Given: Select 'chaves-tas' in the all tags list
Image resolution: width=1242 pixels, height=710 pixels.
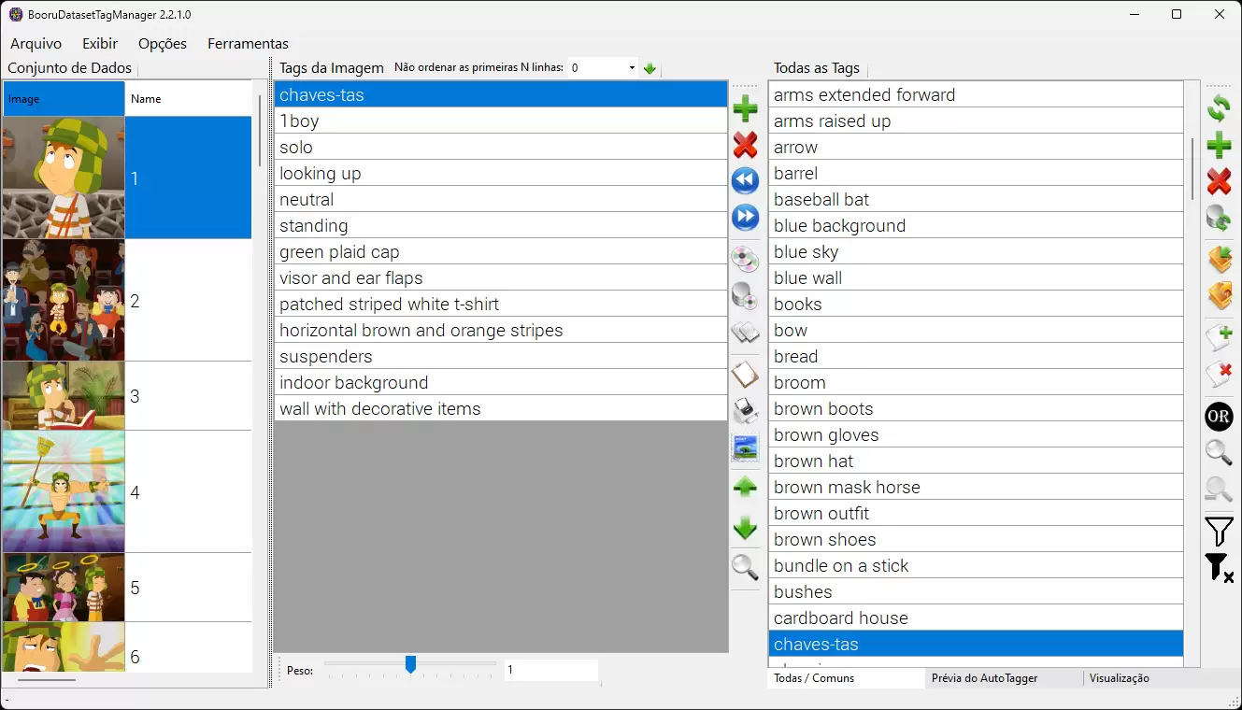Looking at the screenshot, I should tap(976, 644).
